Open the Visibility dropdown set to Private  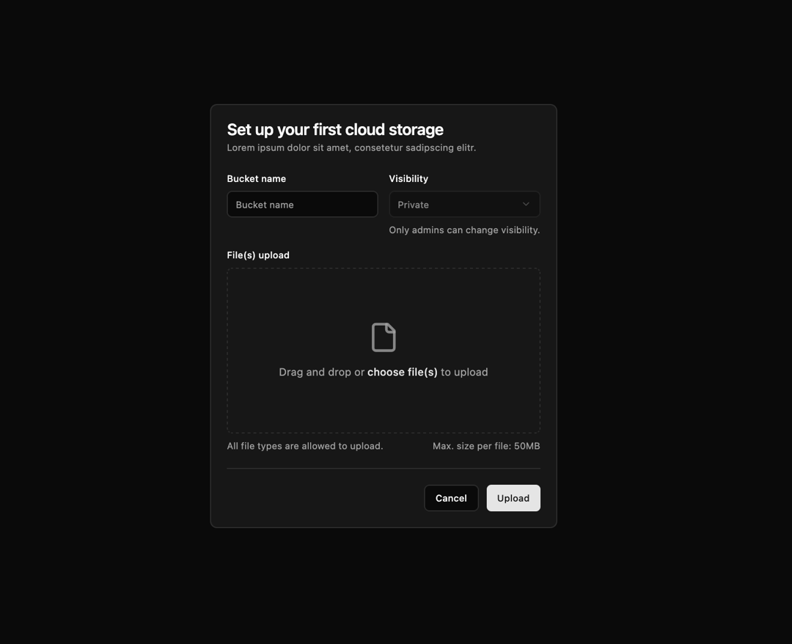(464, 204)
